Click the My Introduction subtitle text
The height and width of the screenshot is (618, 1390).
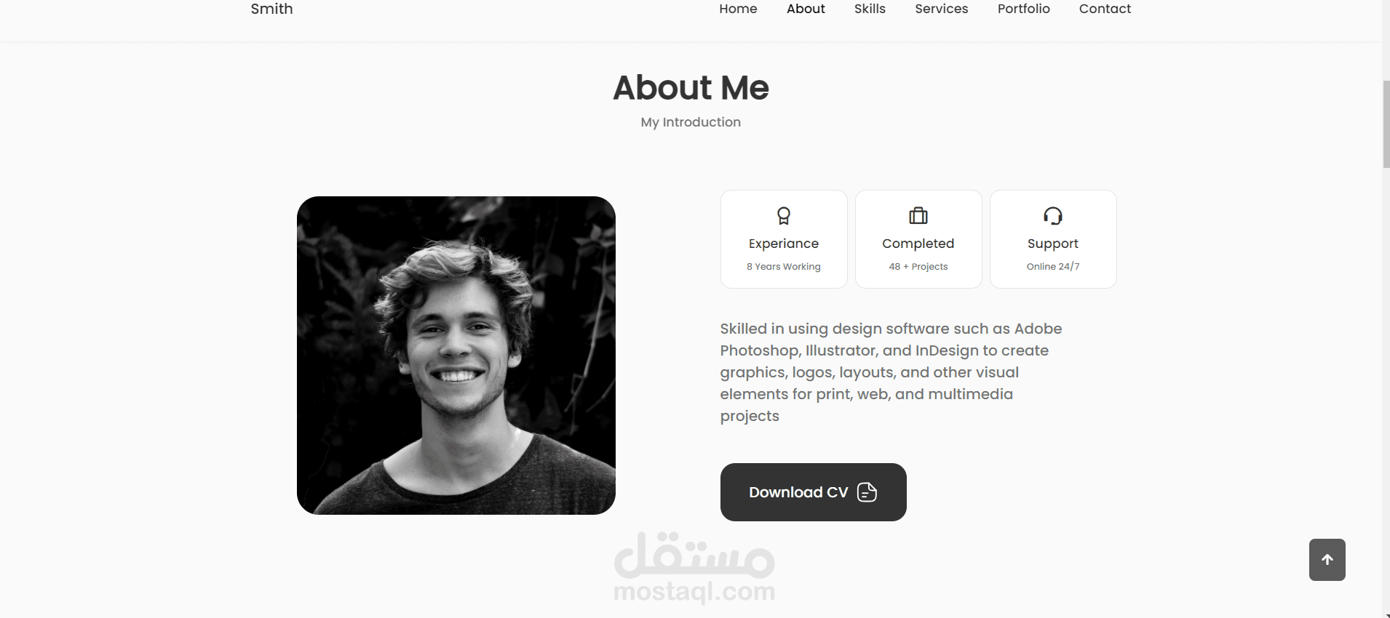coord(691,122)
